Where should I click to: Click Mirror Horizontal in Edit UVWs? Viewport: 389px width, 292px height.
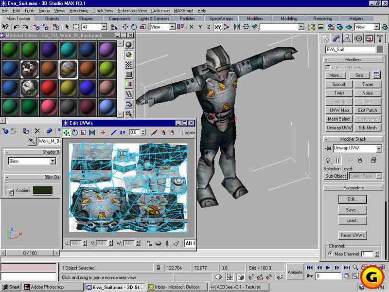point(92,132)
